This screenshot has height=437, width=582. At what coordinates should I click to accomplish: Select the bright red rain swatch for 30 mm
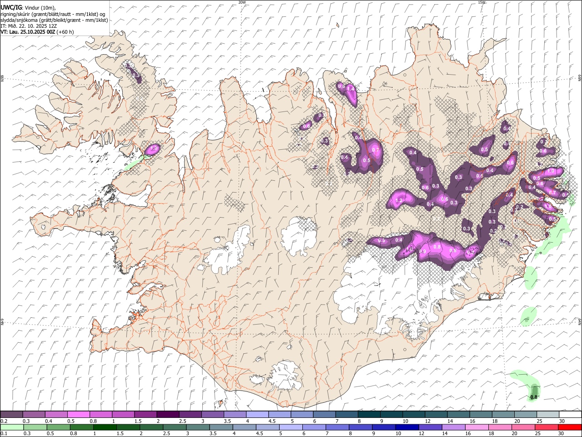coord(570,427)
